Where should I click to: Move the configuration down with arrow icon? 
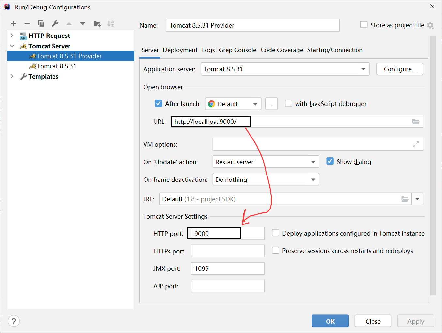pyautogui.click(x=83, y=23)
